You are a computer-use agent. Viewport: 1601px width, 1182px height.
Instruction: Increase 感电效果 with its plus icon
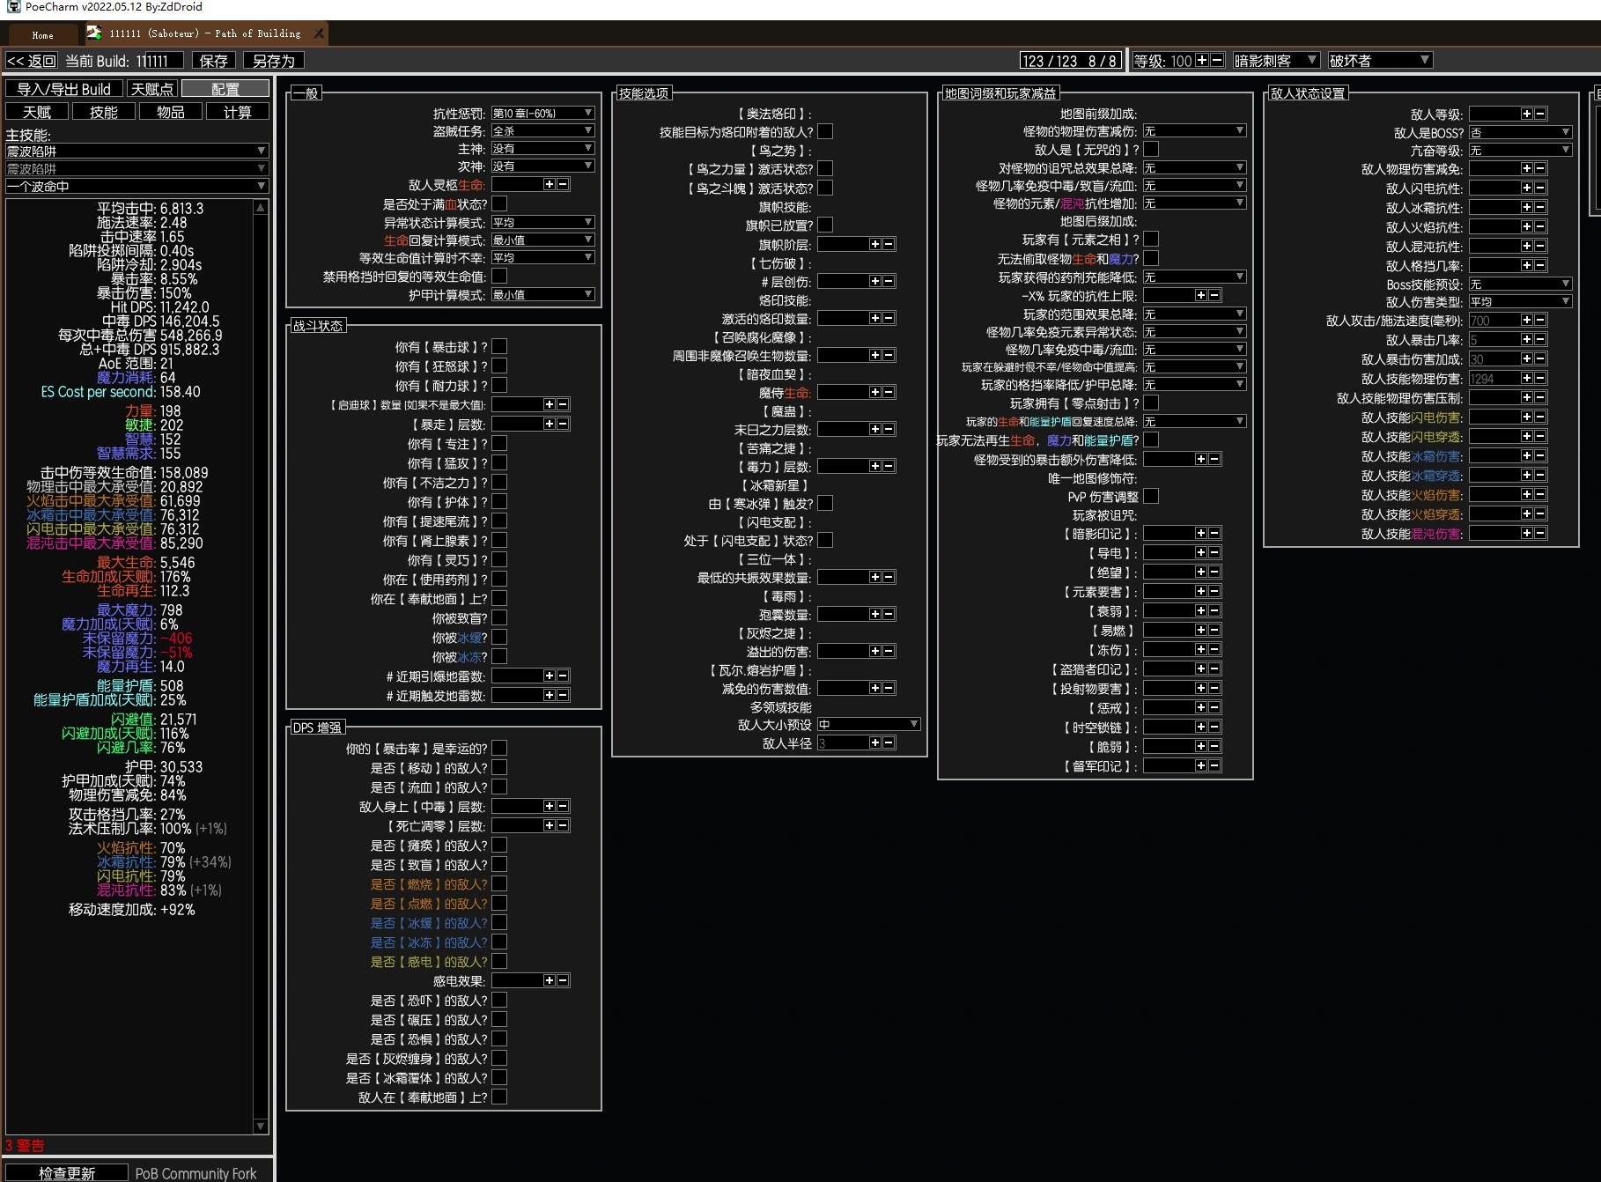[550, 980]
